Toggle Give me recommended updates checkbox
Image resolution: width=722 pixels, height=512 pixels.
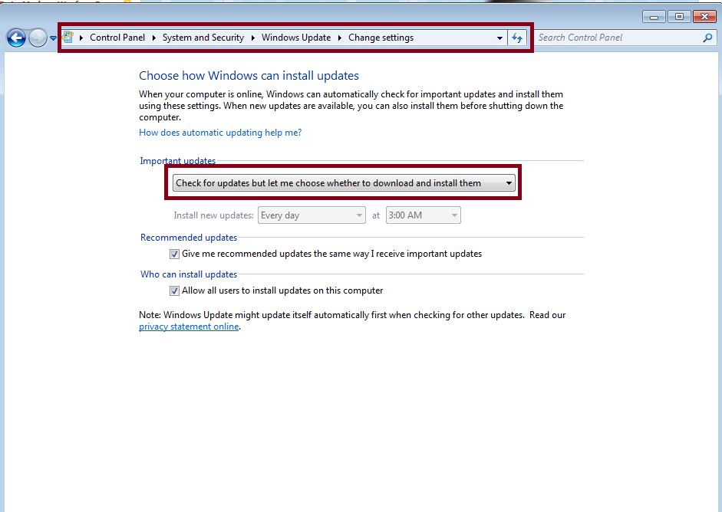tap(174, 254)
